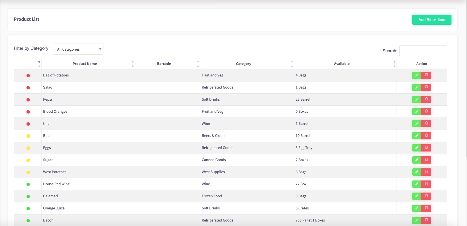Delete the House Red Wine item
This screenshot has height=226, width=467.
click(426, 184)
